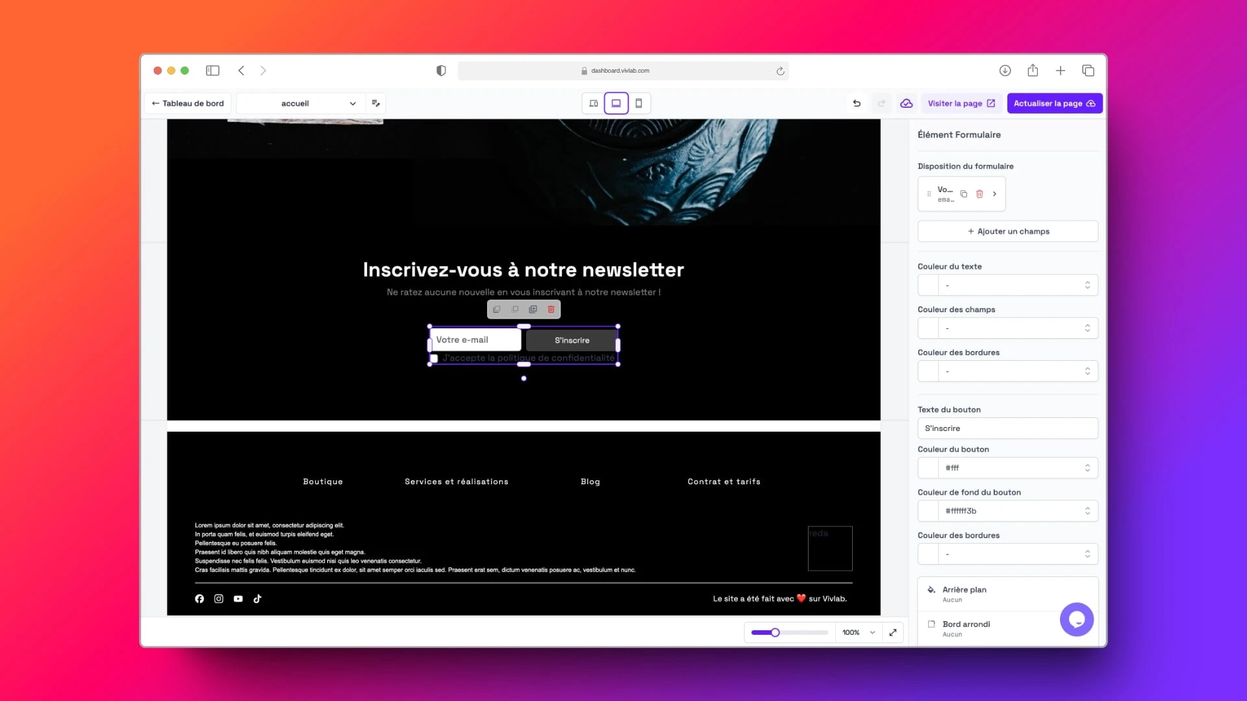Open the 100% zoom dropdown

pyautogui.click(x=859, y=632)
